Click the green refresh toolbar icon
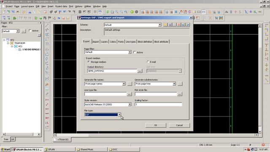Image resolution: width=270 pixels, height=152 pixels. click(108, 12)
